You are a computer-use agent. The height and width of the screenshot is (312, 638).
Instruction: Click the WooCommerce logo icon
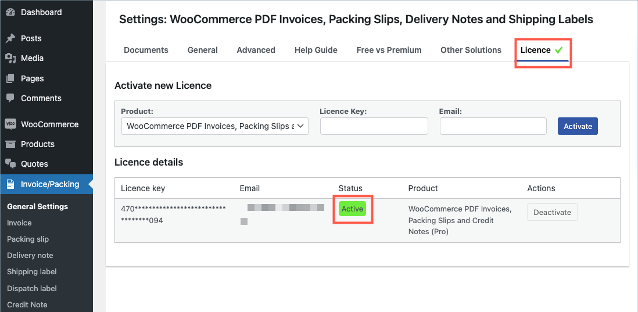(x=10, y=124)
